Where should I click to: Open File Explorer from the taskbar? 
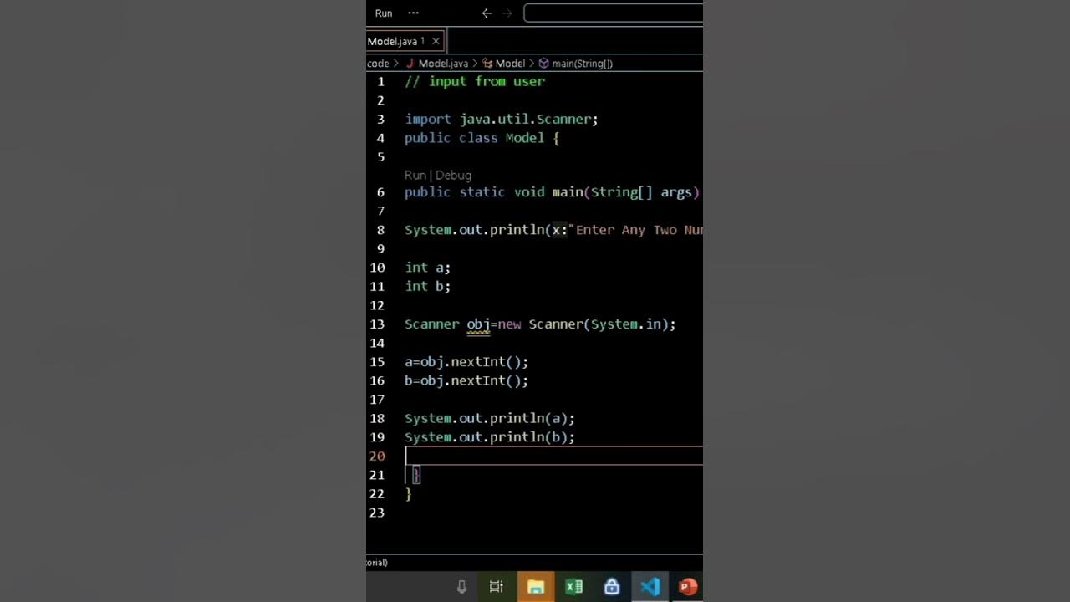tap(536, 587)
